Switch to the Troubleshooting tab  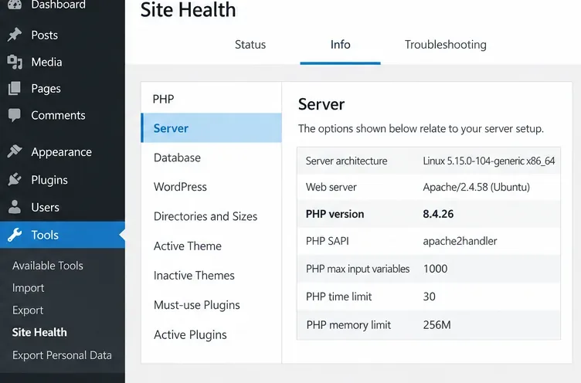coord(445,45)
